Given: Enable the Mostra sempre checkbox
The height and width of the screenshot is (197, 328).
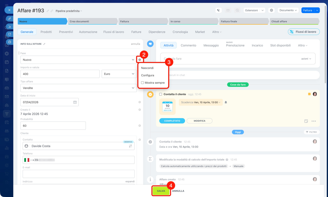Looking at the screenshot, I should coord(142,83).
